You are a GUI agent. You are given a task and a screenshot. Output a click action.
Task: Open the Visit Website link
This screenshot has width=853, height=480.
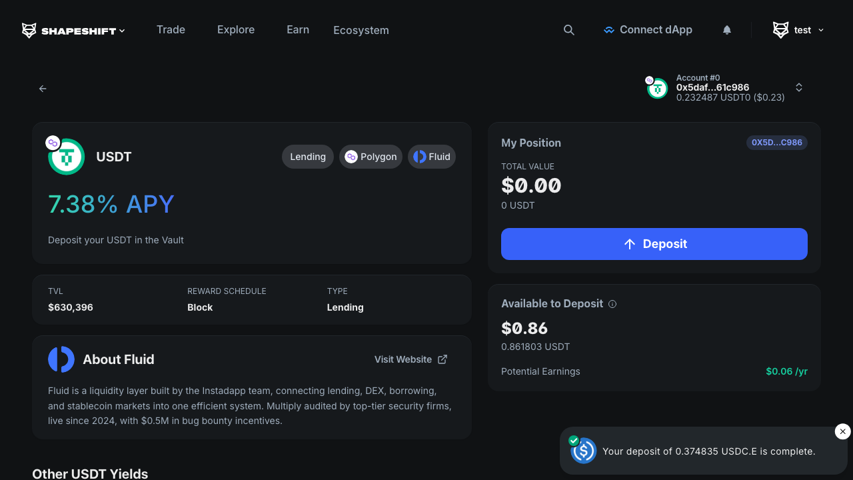pos(403,359)
